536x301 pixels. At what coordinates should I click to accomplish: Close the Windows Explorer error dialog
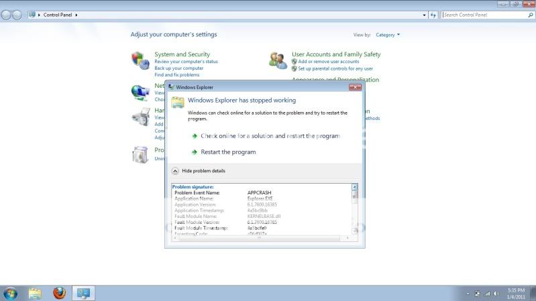coord(355,87)
